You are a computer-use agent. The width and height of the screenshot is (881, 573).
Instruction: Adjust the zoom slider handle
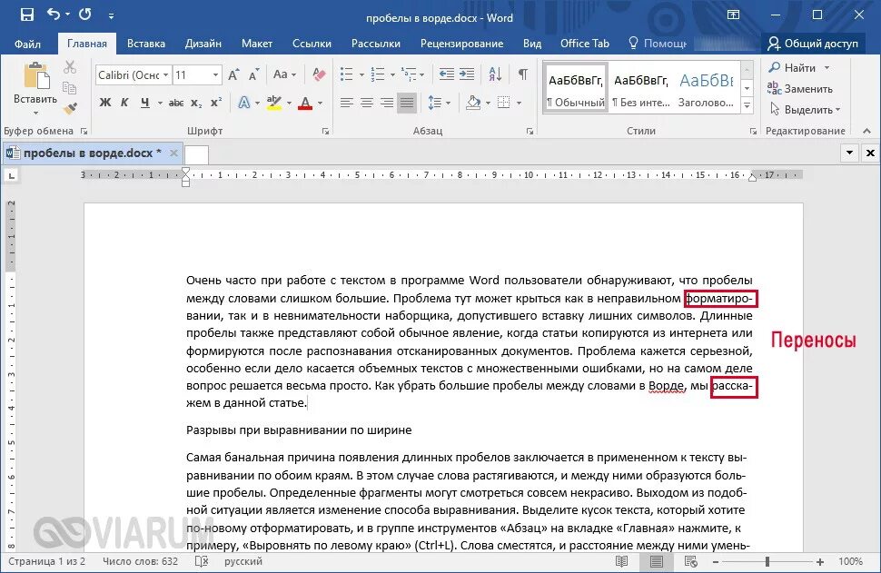767,561
